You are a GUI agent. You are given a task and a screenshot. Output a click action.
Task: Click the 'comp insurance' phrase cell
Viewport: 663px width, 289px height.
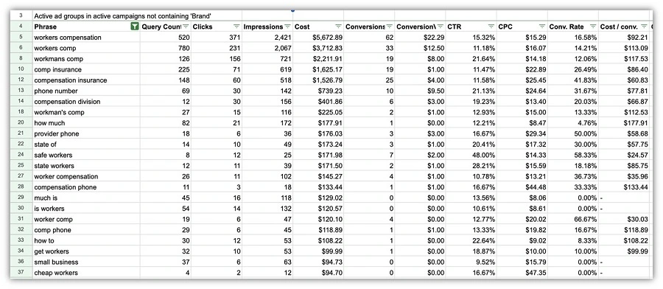pos(86,69)
